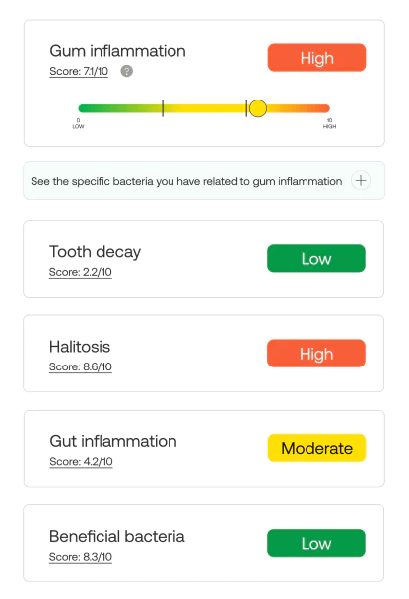Select the Gut inflammation card title
The width and height of the screenshot is (409, 599).
[x=113, y=441]
